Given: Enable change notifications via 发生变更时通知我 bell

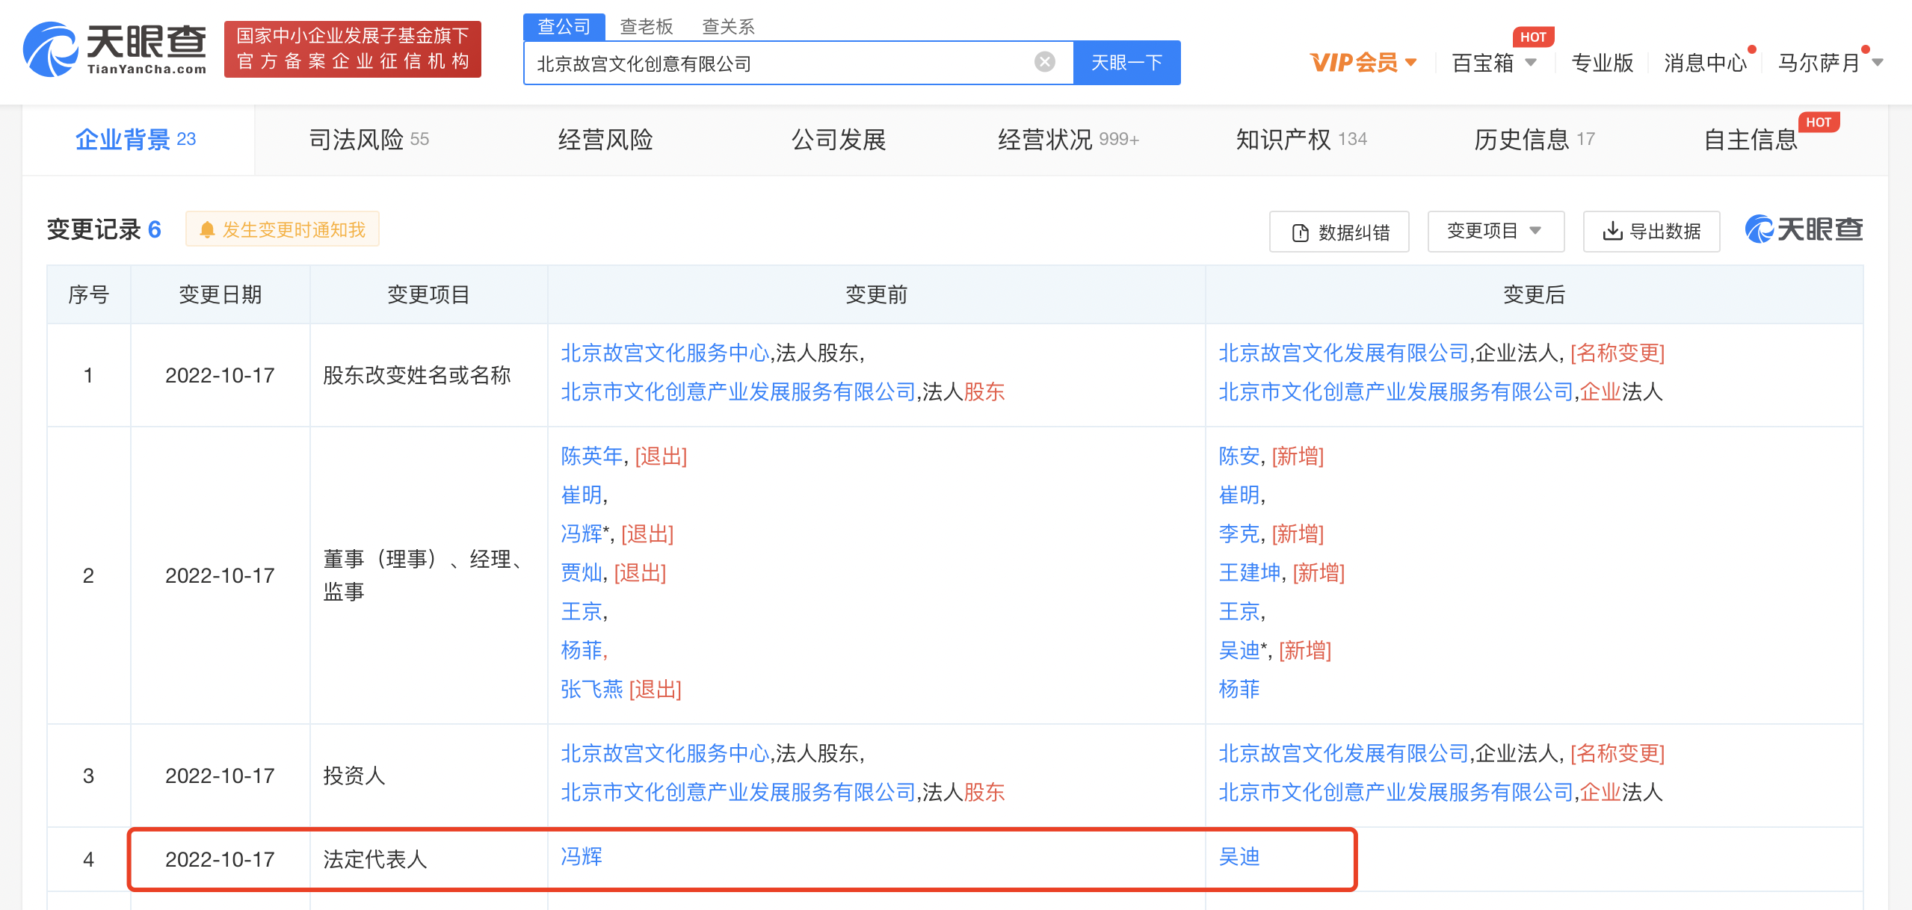Looking at the screenshot, I should click(x=282, y=229).
